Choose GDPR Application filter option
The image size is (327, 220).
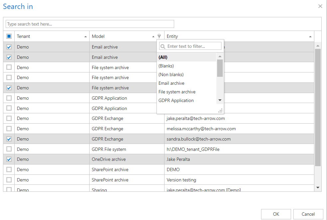(x=176, y=100)
